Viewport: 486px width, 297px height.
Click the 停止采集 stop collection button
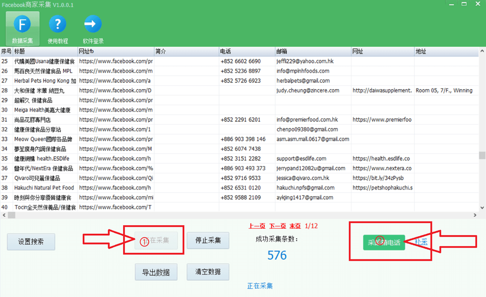tap(208, 241)
